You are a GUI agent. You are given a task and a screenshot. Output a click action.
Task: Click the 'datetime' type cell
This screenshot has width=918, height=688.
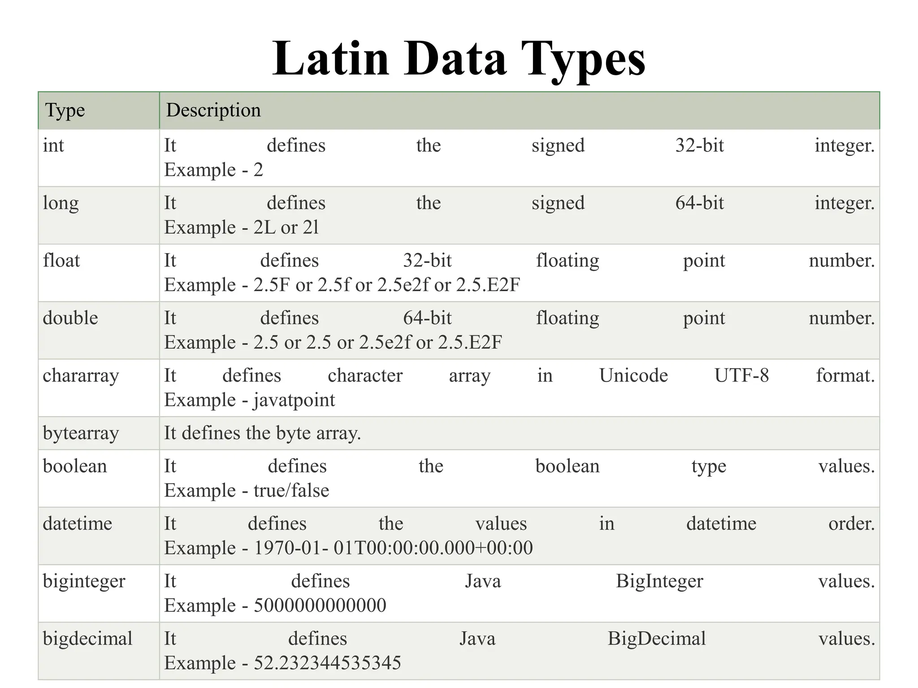(99, 536)
